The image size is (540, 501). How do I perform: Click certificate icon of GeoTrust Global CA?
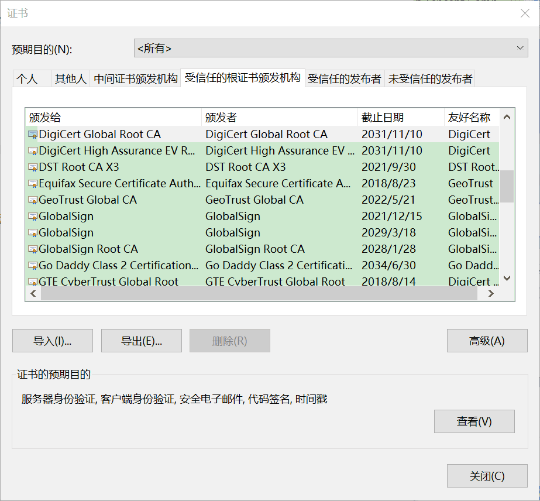(33, 200)
